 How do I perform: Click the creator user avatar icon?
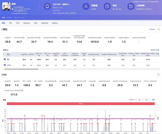(86, 6)
